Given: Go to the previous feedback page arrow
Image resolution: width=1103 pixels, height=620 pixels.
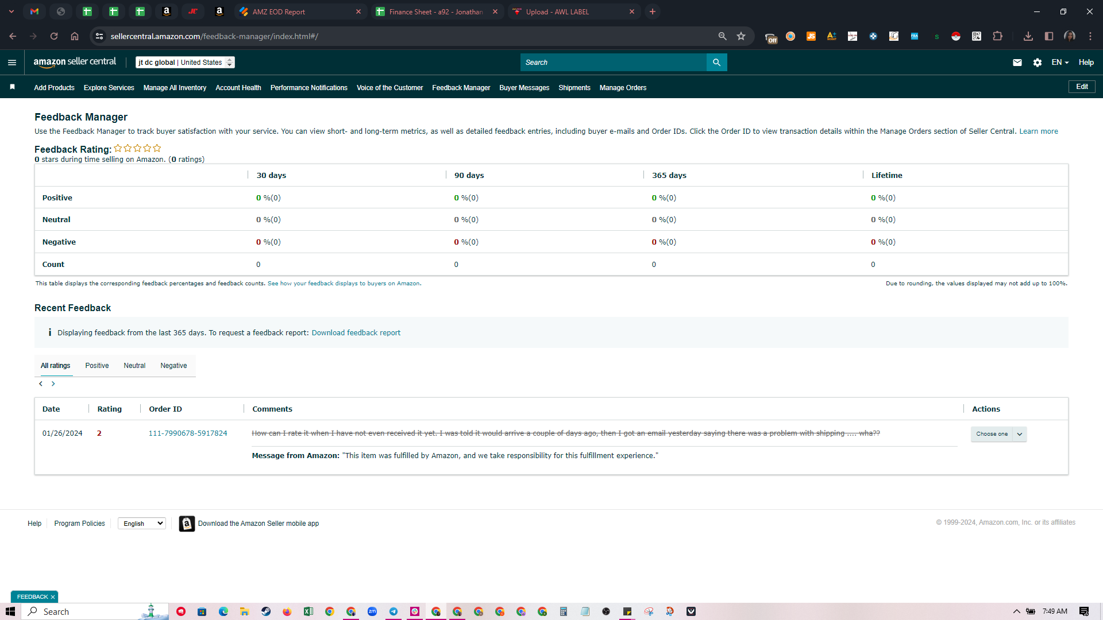Looking at the screenshot, I should [x=41, y=383].
